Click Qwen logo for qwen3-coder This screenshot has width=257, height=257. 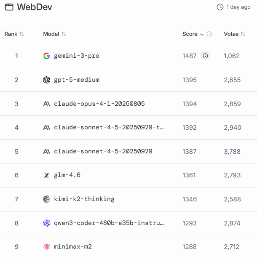[x=46, y=223]
